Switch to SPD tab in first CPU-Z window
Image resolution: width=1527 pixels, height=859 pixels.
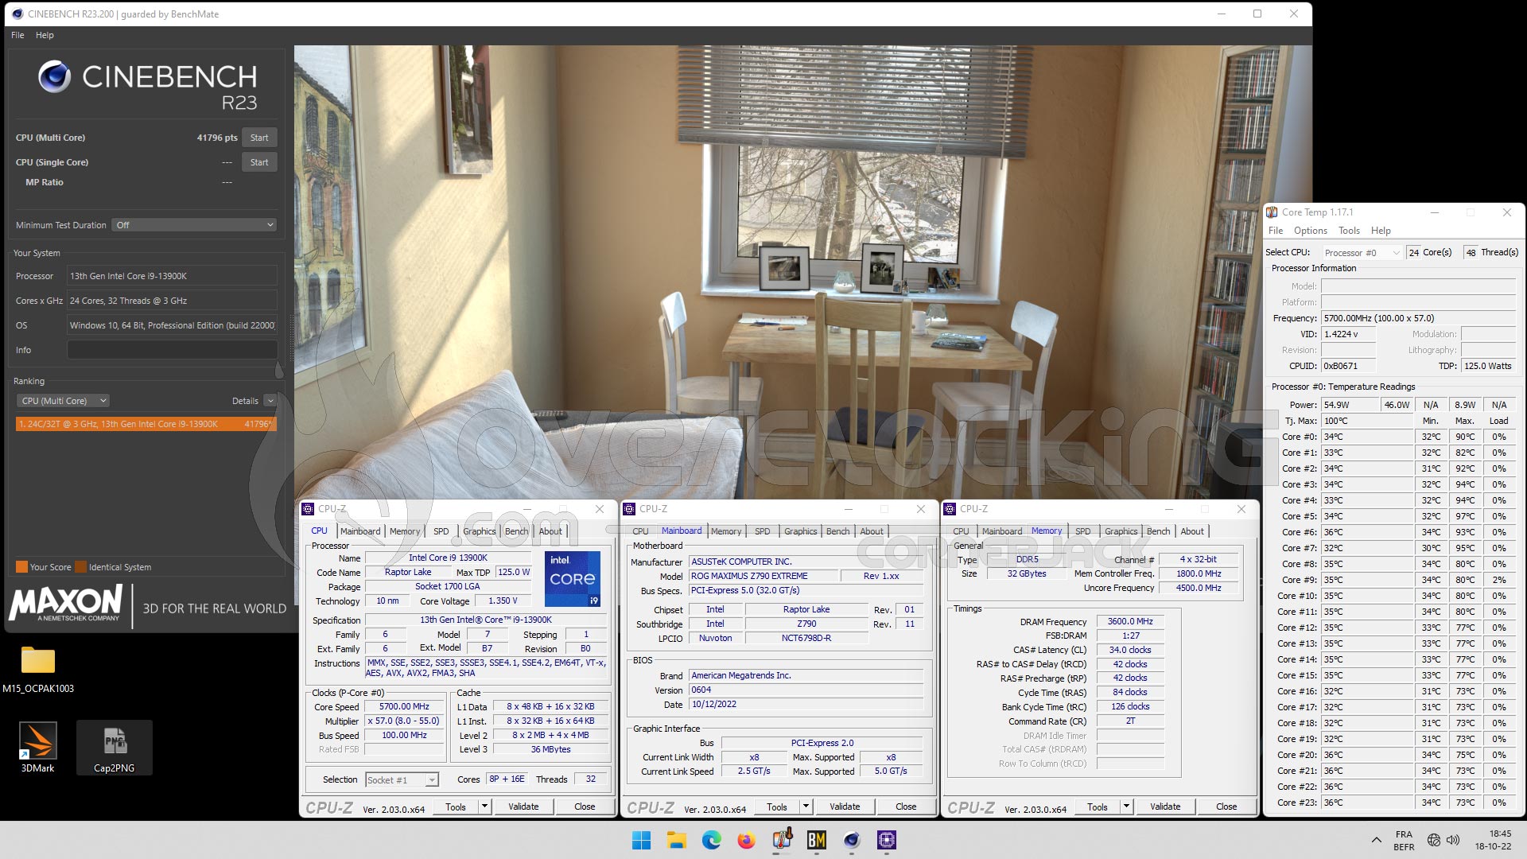(x=441, y=531)
